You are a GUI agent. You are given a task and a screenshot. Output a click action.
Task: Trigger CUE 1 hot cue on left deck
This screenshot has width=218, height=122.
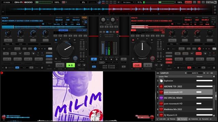coord(7,59)
